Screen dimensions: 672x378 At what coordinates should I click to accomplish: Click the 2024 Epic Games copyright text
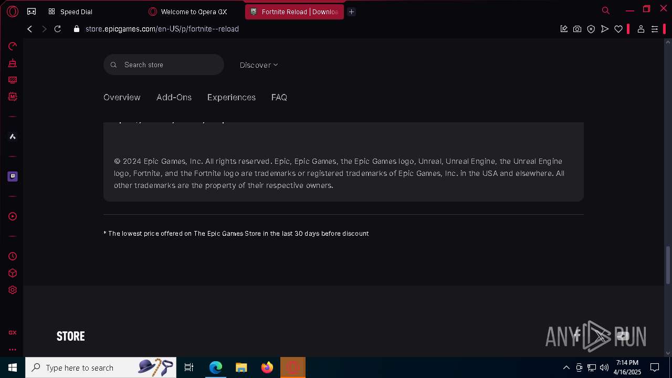pos(339,173)
